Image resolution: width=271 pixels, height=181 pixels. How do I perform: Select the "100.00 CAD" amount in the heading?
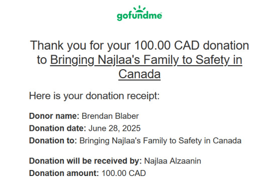(x=167, y=46)
